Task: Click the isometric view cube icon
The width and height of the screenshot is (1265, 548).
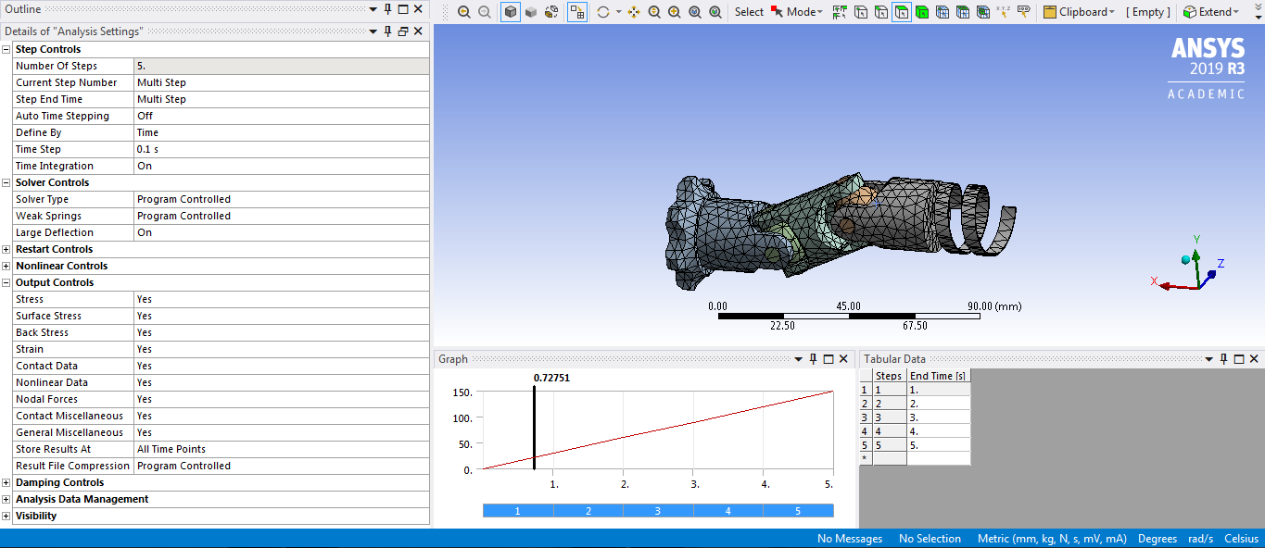Action: (x=511, y=12)
